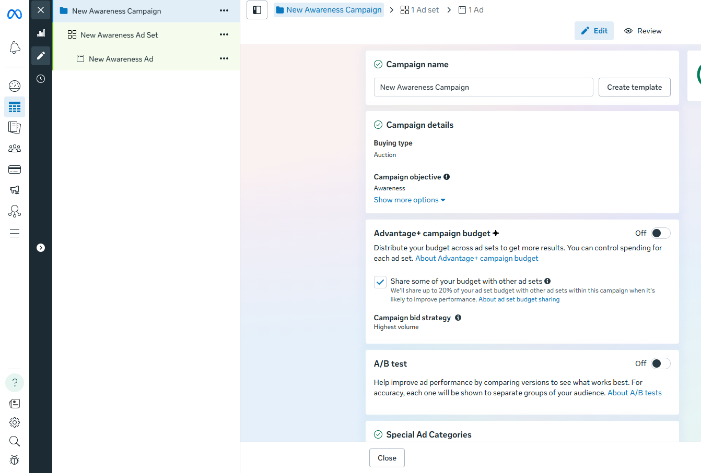701x473 pixels.
Task: Select the Campaigns grid icon in sidebar
Action: [x=14, y=107]
